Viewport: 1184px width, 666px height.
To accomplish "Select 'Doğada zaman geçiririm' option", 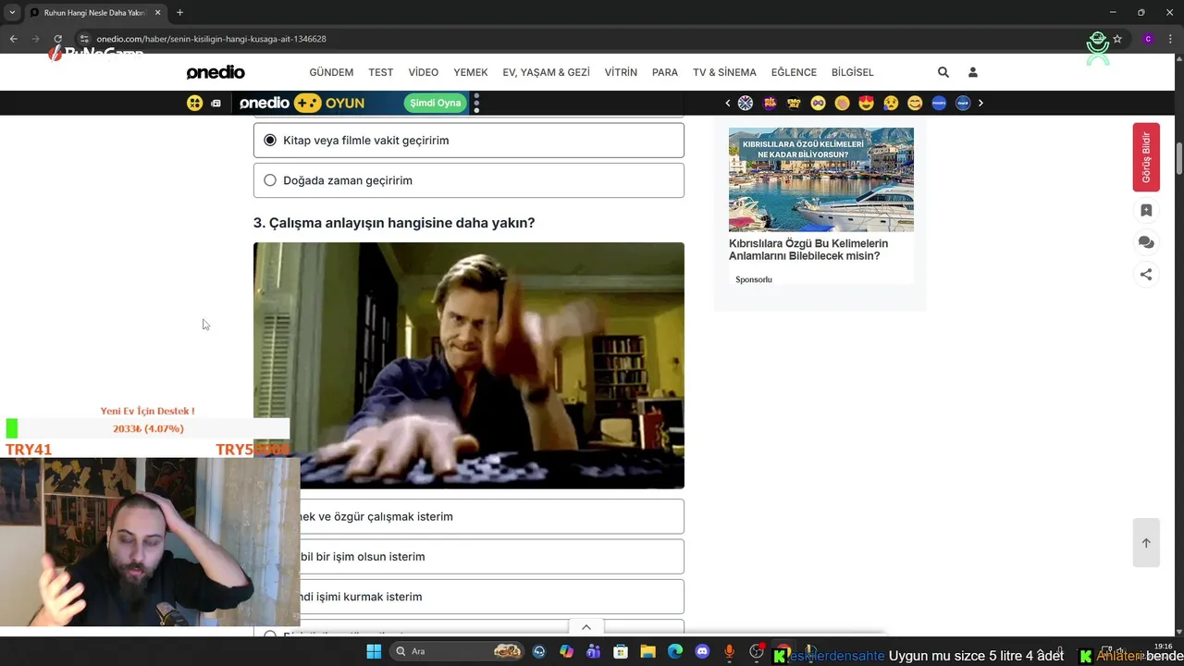I will click(469, 180).
